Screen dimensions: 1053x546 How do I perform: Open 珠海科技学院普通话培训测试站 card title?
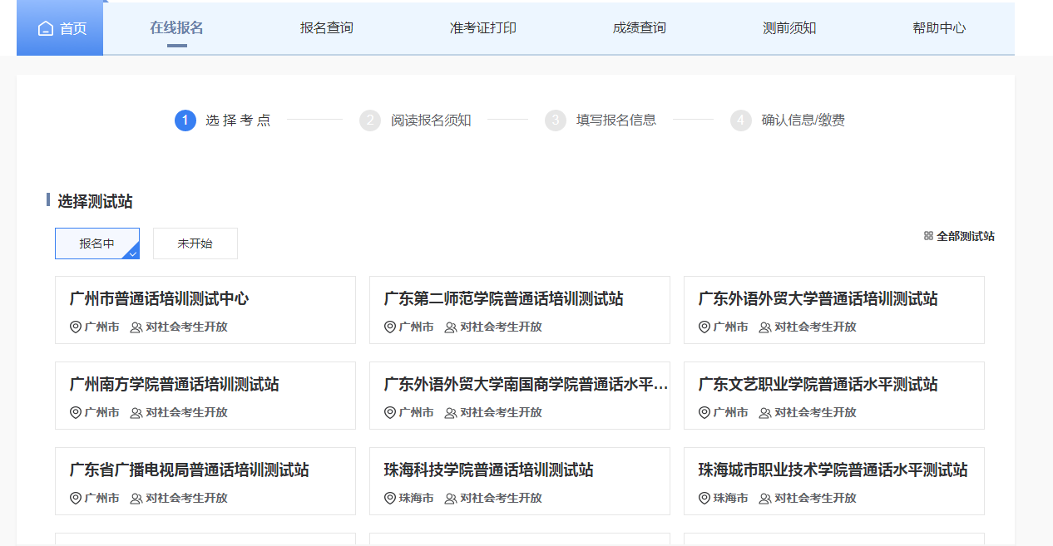click(x=489, y=470)
